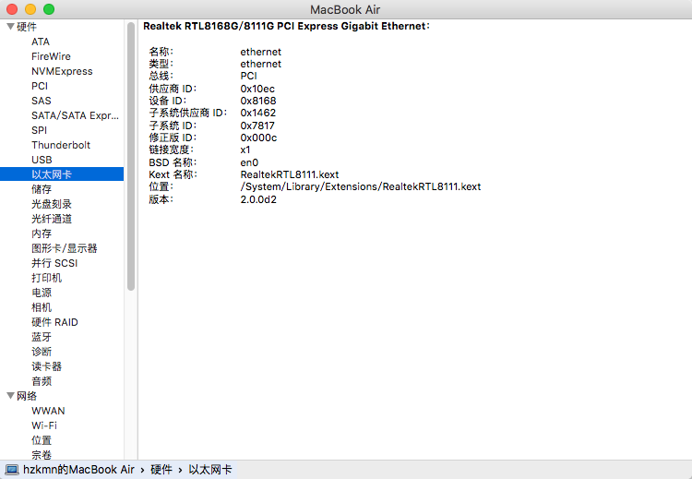Select 音频 in the sidebar
This screenshot has width=692, height=479.
tap(42, 381)
